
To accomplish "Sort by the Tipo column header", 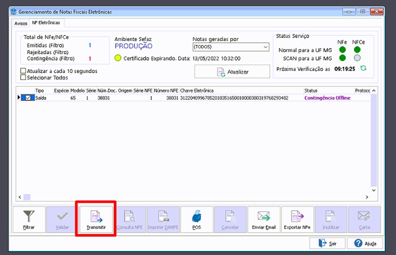I will (x=44, y=90).
